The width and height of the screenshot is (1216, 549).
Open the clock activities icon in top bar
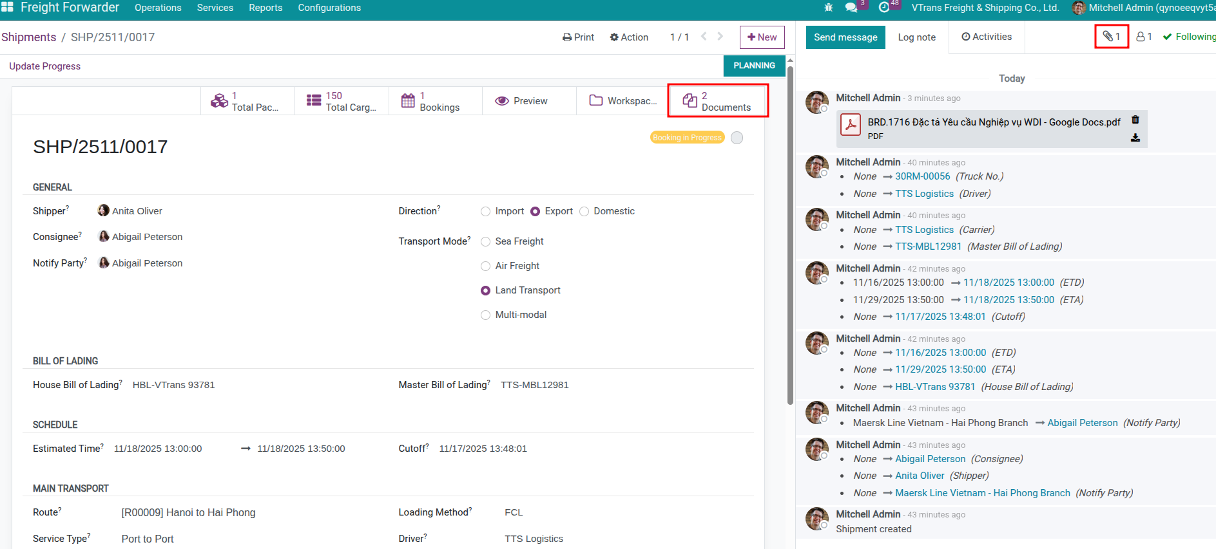[884, 8]
